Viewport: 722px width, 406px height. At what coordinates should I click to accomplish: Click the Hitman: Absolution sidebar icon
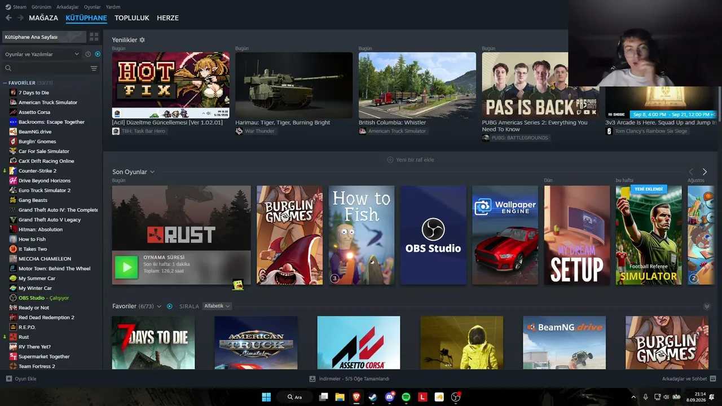tap(13, 230)
